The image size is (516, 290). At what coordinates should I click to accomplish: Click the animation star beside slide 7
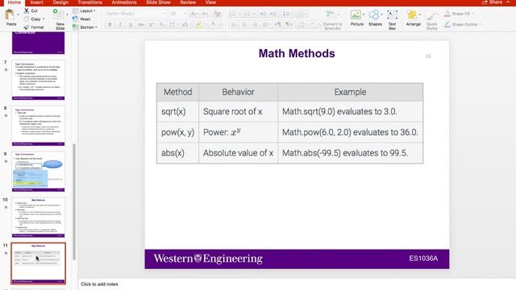pos(6,70)
